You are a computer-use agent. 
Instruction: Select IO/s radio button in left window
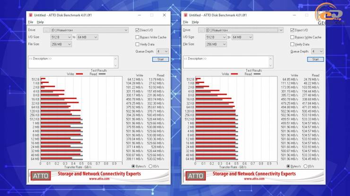[x=150, y=166]
